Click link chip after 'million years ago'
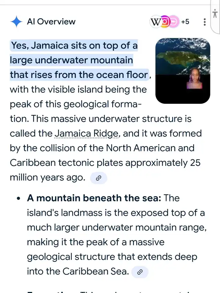 pos(99,178)
